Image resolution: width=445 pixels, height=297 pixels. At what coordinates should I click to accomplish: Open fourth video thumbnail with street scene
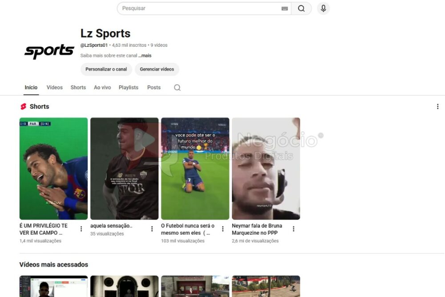click(266, 286)
